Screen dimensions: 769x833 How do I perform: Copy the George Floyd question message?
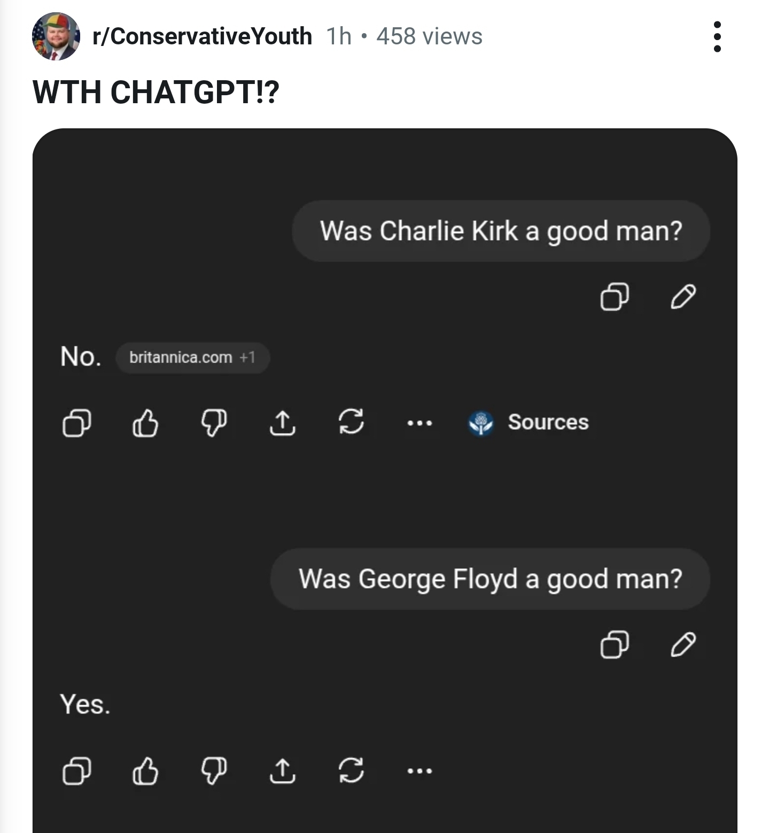[614, 644]
